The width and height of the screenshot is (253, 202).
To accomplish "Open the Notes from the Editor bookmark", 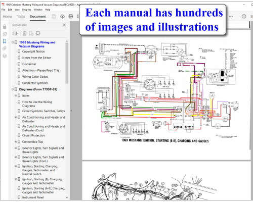I will click(36, 58).
